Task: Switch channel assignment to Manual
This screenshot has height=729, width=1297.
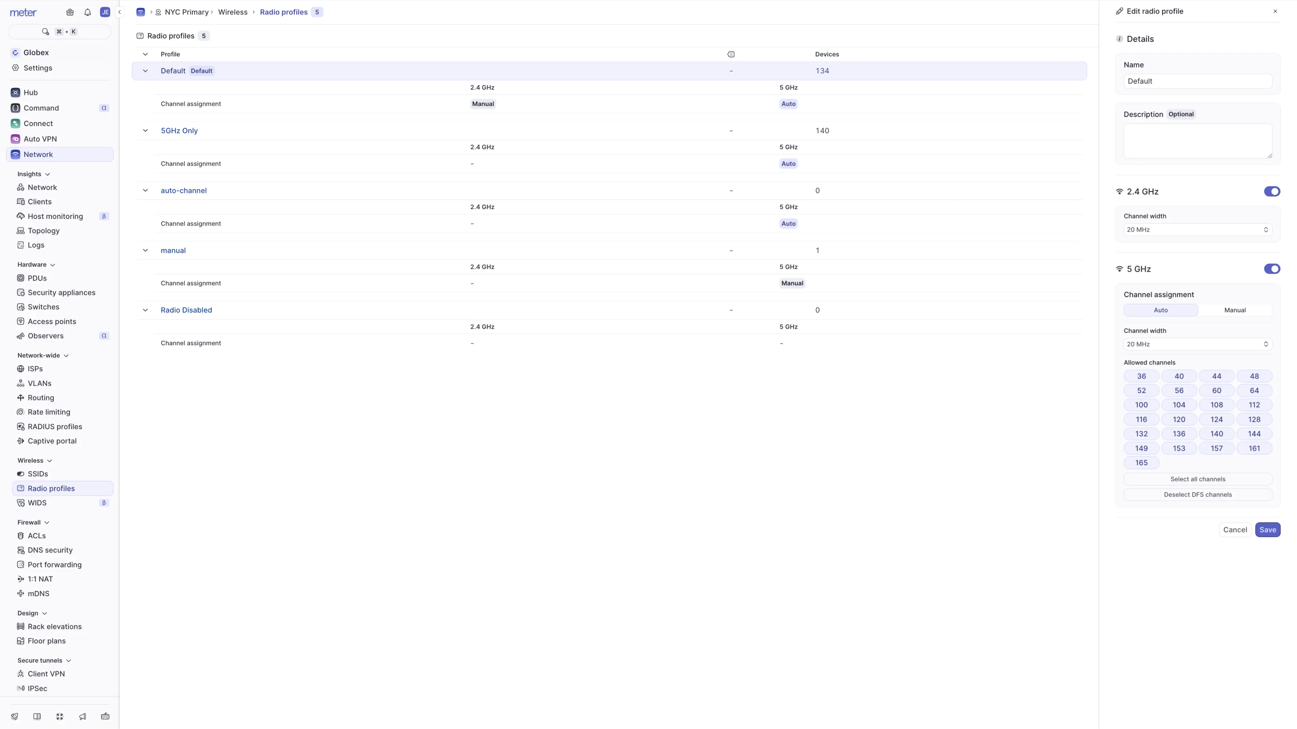Action: coord(1235,310)
